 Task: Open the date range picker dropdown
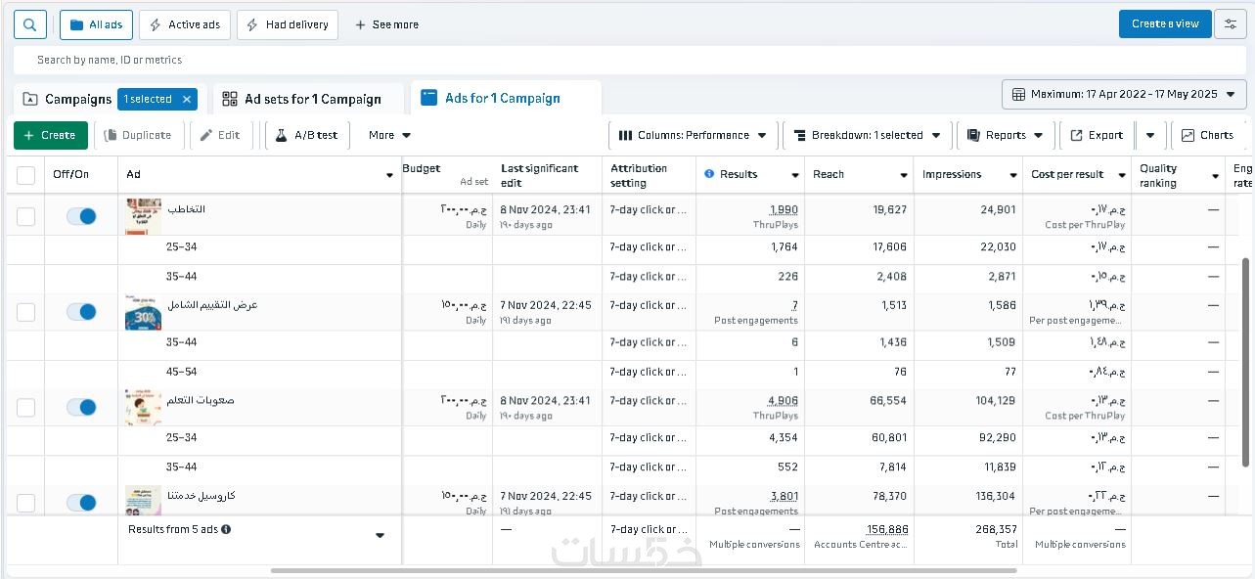tap(1124, 94)
